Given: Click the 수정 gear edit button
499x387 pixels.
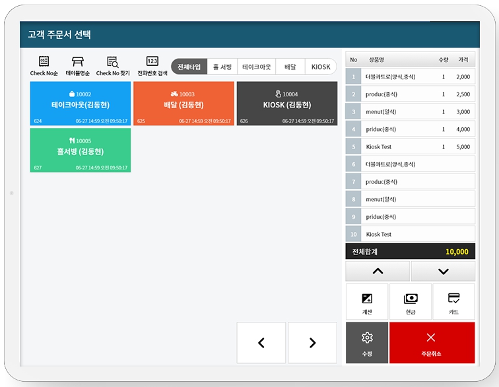Looking at the screenshot, I should pyautogui.click(x=367, y=343).
